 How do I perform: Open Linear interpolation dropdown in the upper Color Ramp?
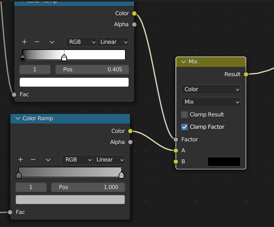click(x=113, y=42)
